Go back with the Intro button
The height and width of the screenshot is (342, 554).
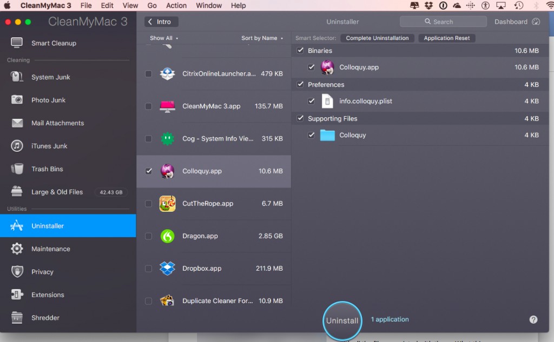pyautogui.click(x=161, y=22)
